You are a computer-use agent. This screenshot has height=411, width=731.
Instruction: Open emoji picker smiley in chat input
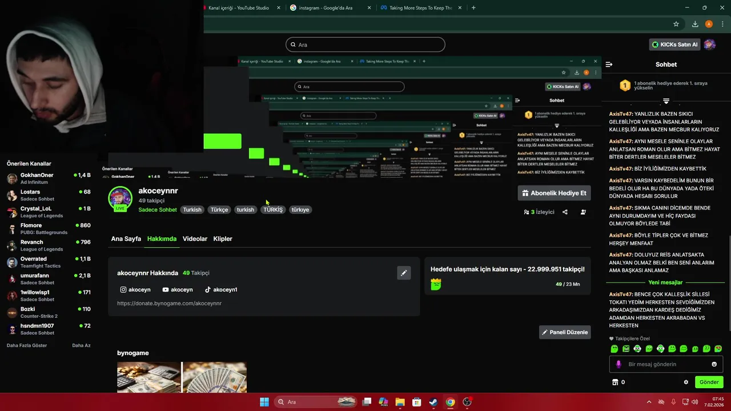pyautogui.click(x=714, y=364)
